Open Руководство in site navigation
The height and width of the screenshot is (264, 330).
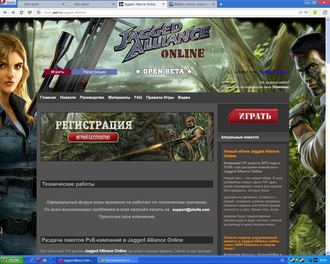(x=92, y=97)
